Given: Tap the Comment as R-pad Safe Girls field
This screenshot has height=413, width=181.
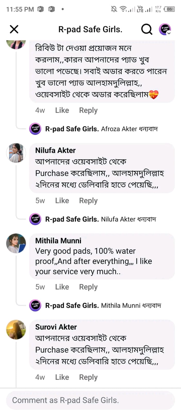Looking at the screenshot, I should pyautogui.click(x=90, y=400).
